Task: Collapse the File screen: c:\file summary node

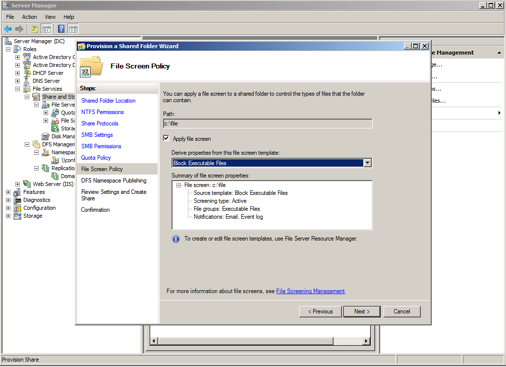Action: pos(178,185)
